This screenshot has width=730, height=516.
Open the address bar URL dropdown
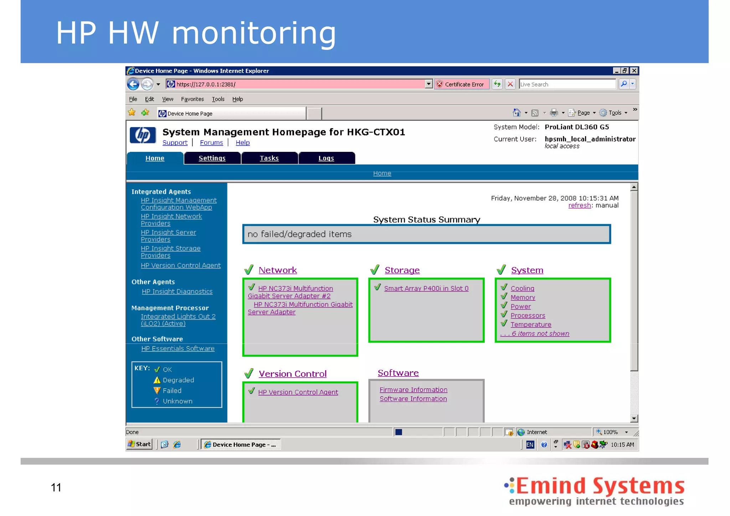click(x=428, y=84)
